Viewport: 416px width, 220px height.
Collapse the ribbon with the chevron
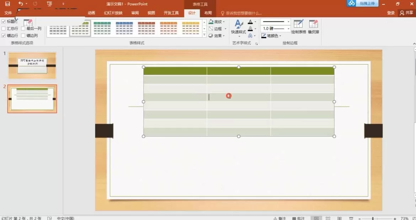[415, 44]
